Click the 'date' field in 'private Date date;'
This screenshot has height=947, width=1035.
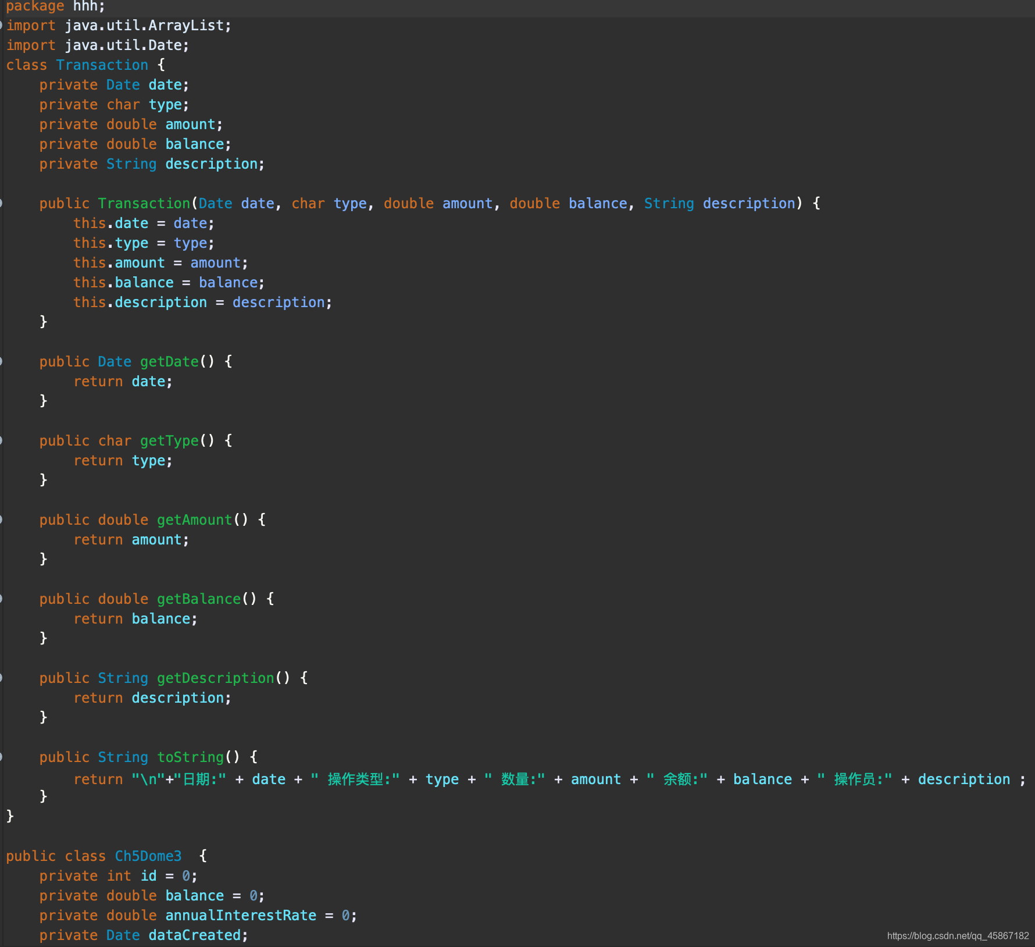pyautogui.click(x=165, y=85)
